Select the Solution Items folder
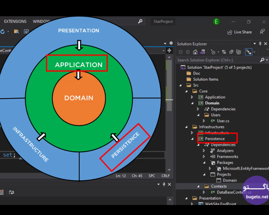Viewport: 269px width, 215px height. [x=206, y=79]
